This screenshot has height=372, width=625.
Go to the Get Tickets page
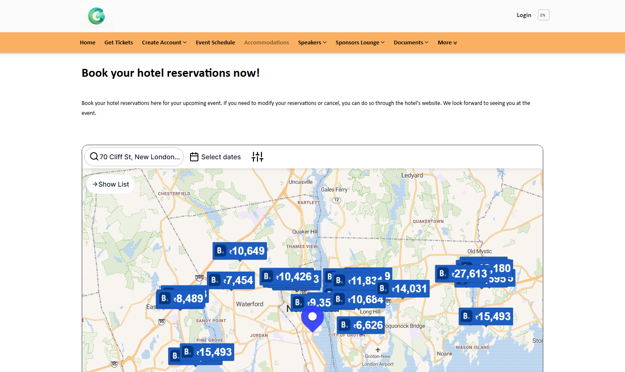(119, 43)
